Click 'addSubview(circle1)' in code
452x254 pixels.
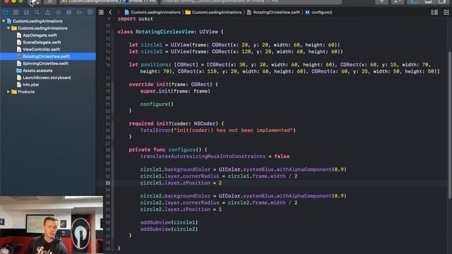pos(169,222)
